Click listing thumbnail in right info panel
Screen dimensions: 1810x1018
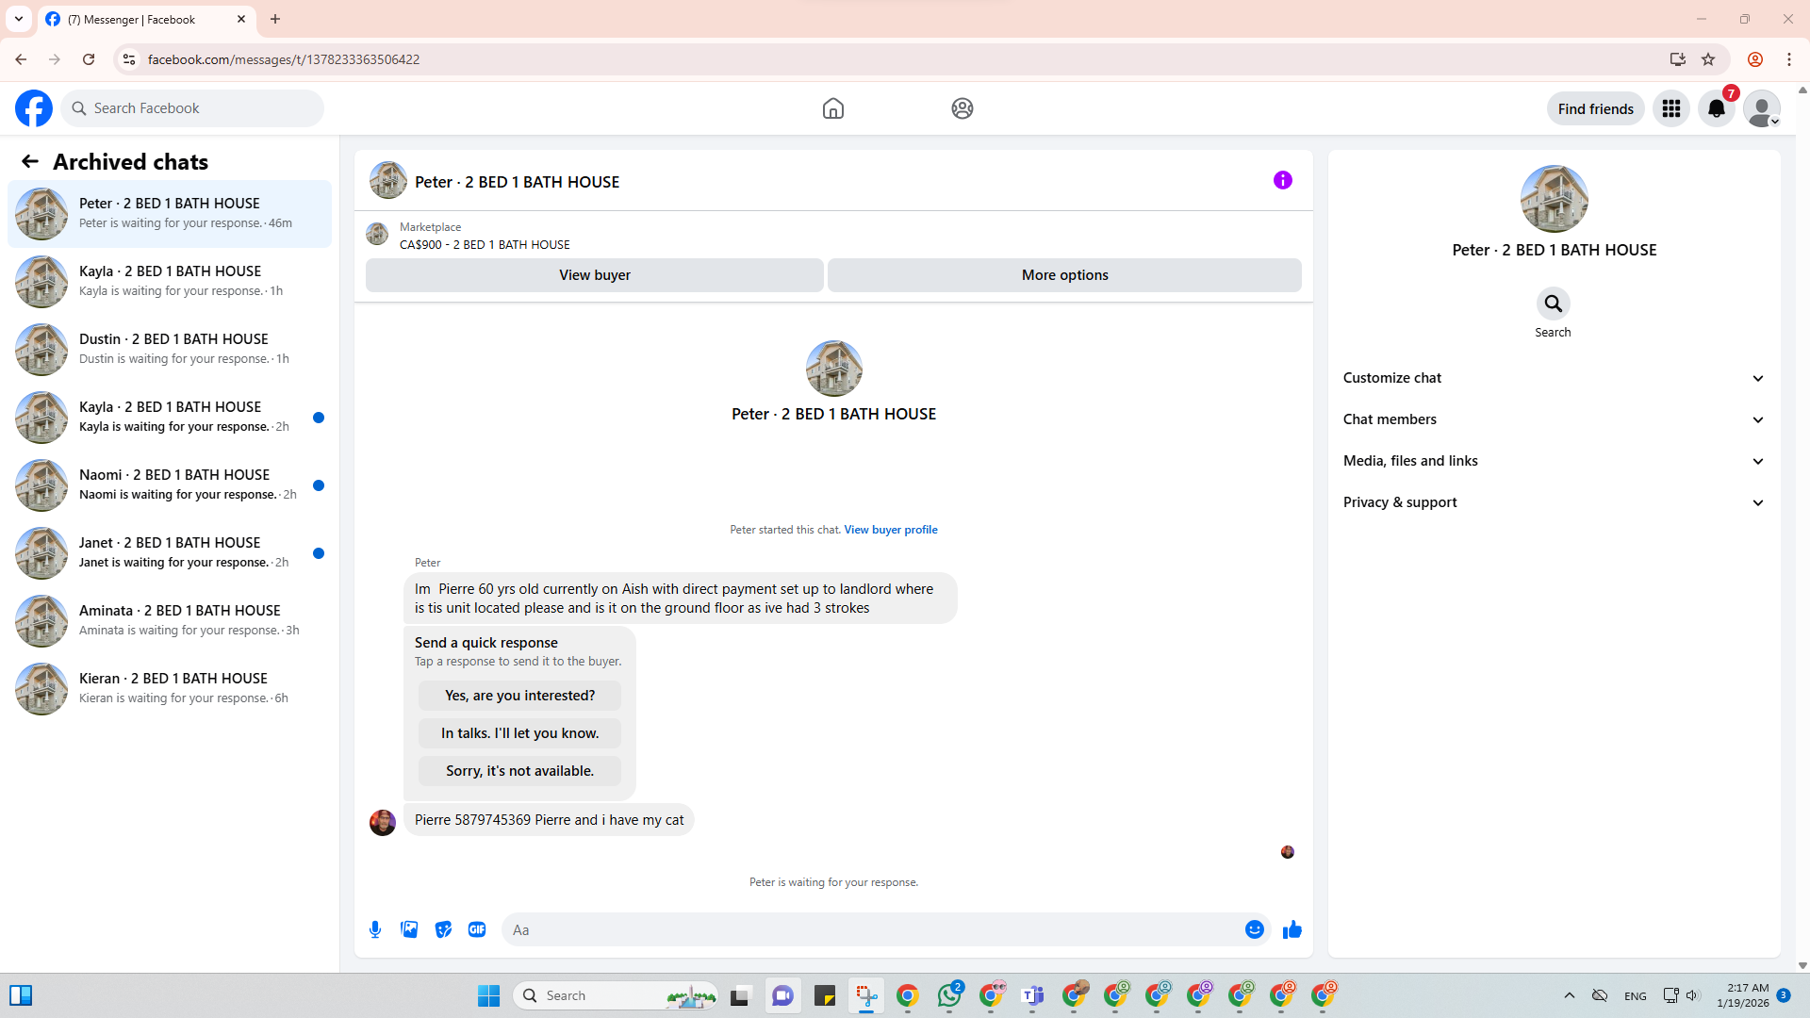point(1555,199)
